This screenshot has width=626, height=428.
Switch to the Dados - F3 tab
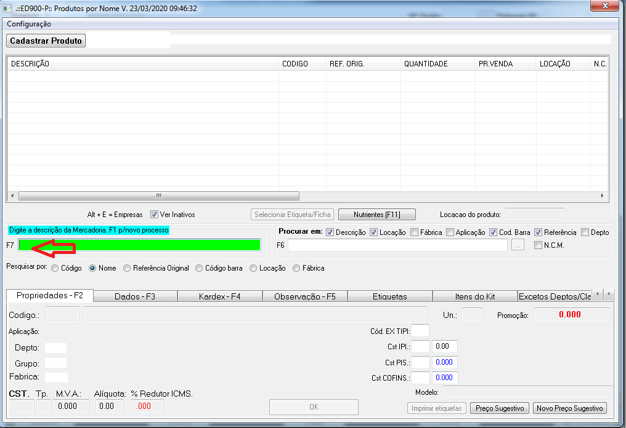tap(135, 296)
